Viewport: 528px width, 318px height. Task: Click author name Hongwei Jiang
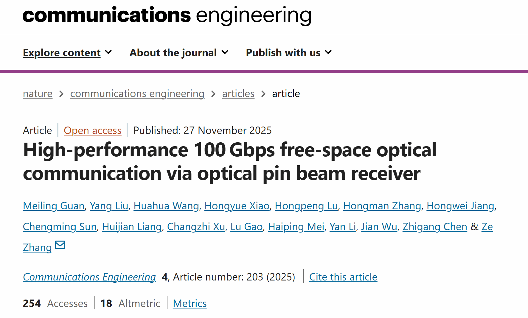(460, 206)
